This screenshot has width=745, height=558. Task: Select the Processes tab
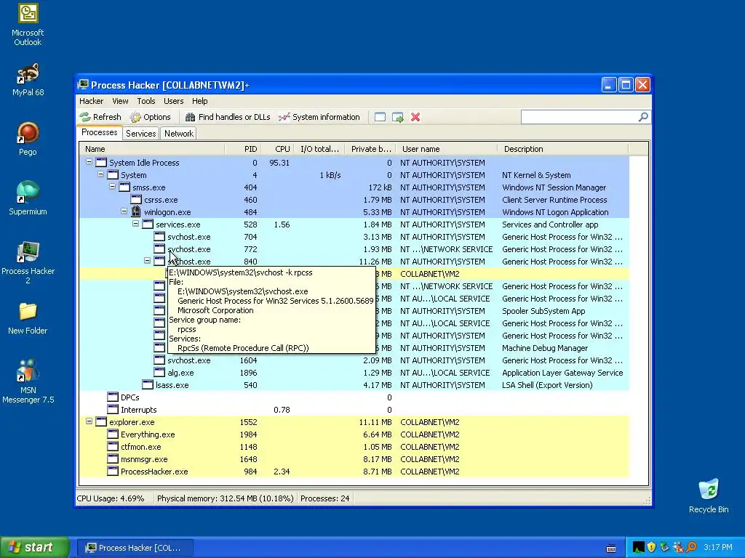(x=99, y=132)
